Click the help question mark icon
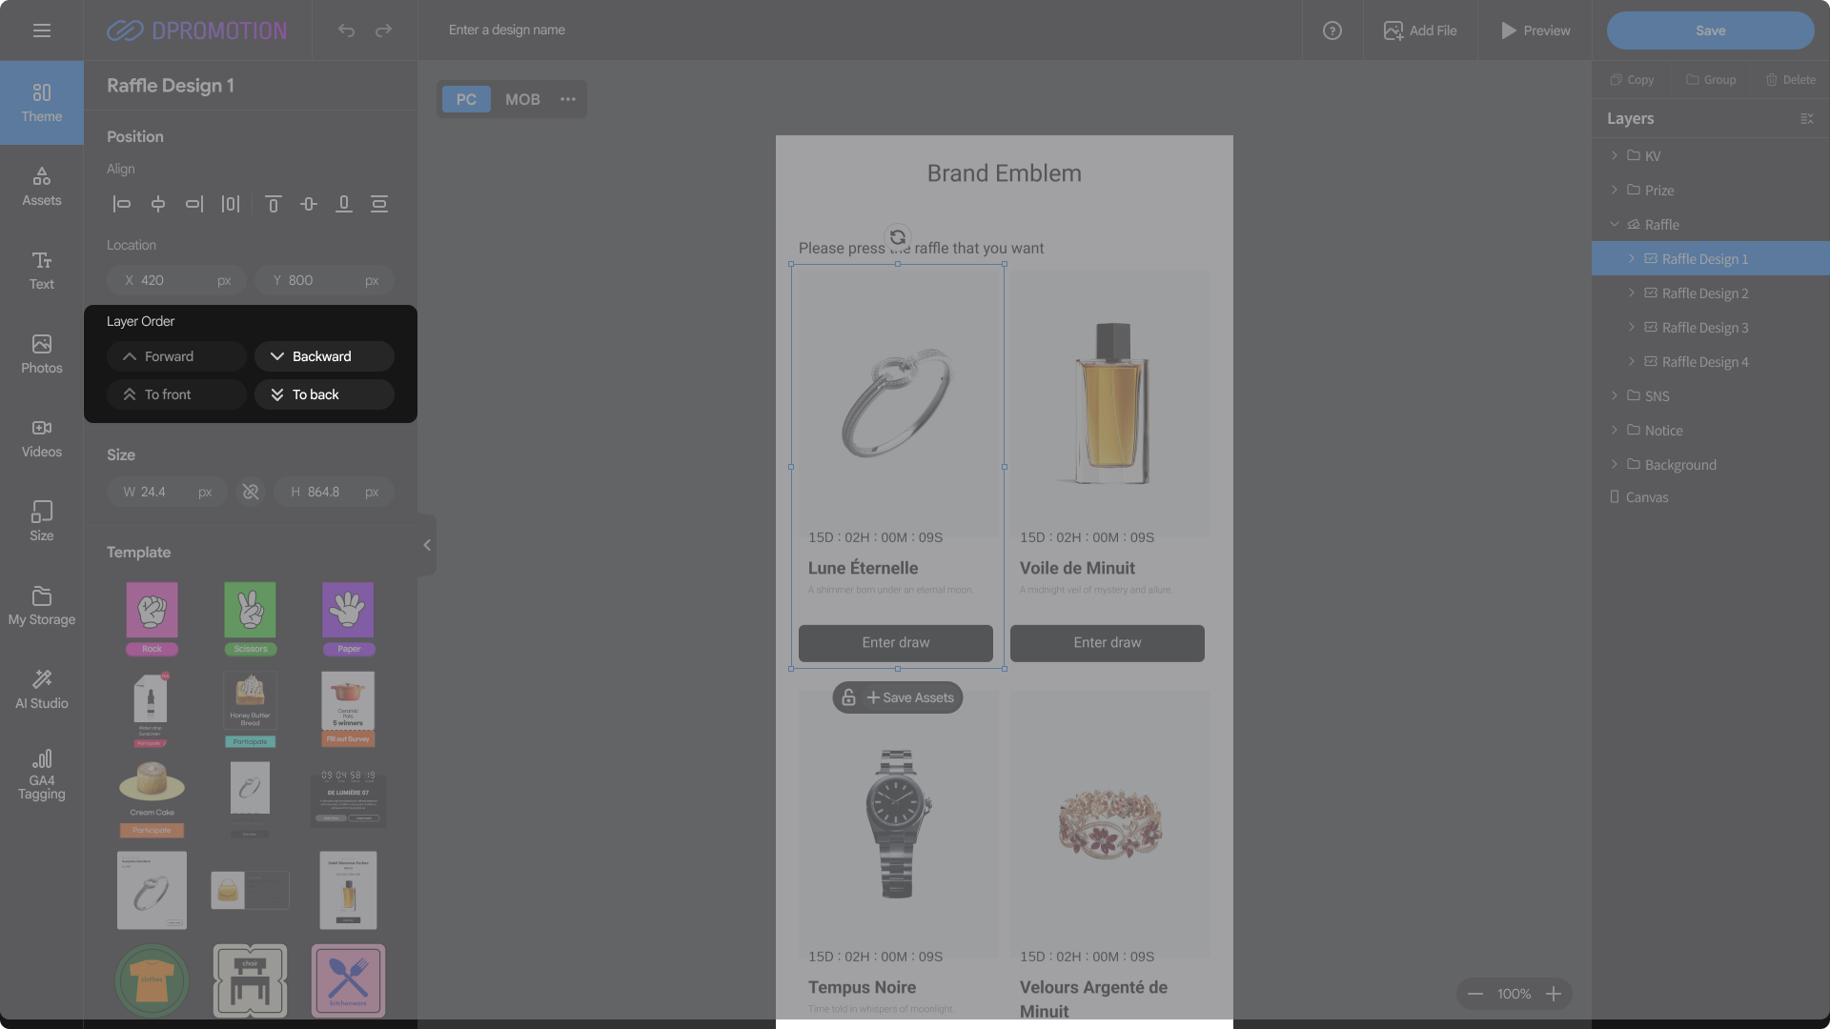The image size is (1830, 1029). 1332,30
